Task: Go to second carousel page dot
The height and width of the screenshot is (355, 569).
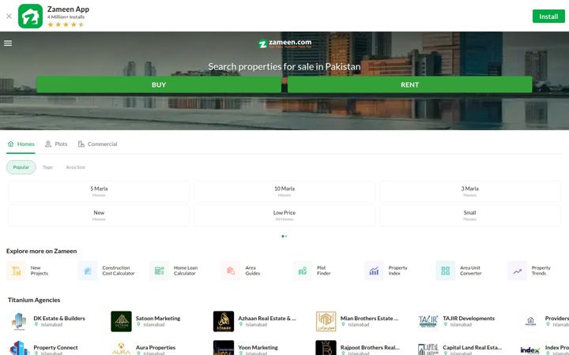Action: [x=286, y=236]
